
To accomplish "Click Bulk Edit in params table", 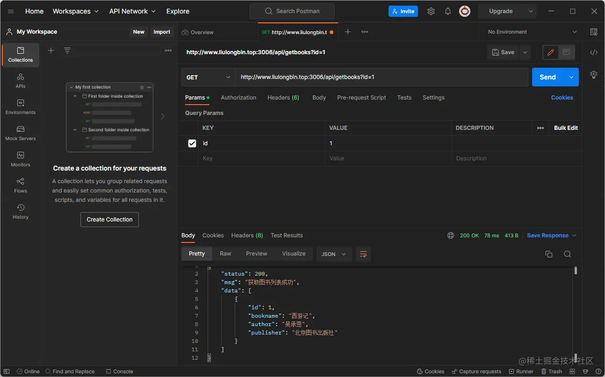I will click(x=566, y=128).
